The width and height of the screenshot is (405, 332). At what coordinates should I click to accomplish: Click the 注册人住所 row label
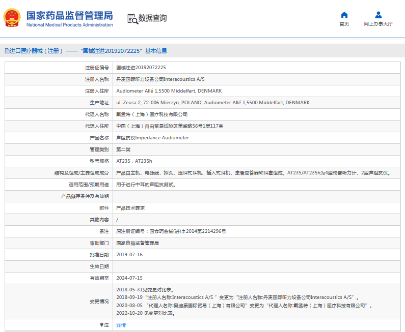(x=97, y=91)
